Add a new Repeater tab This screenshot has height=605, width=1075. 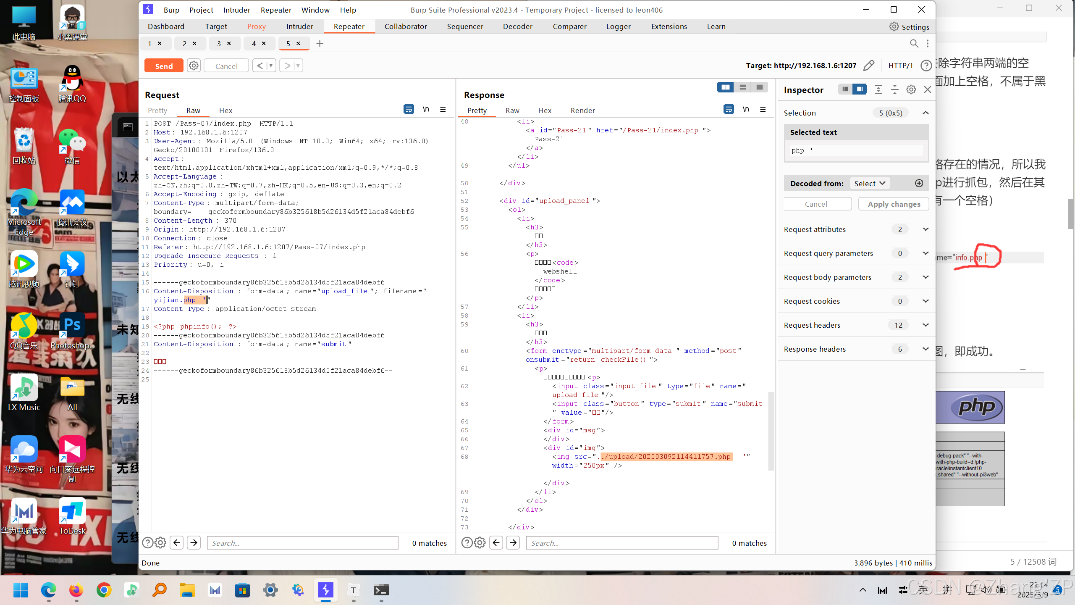[x=320, y=44]
